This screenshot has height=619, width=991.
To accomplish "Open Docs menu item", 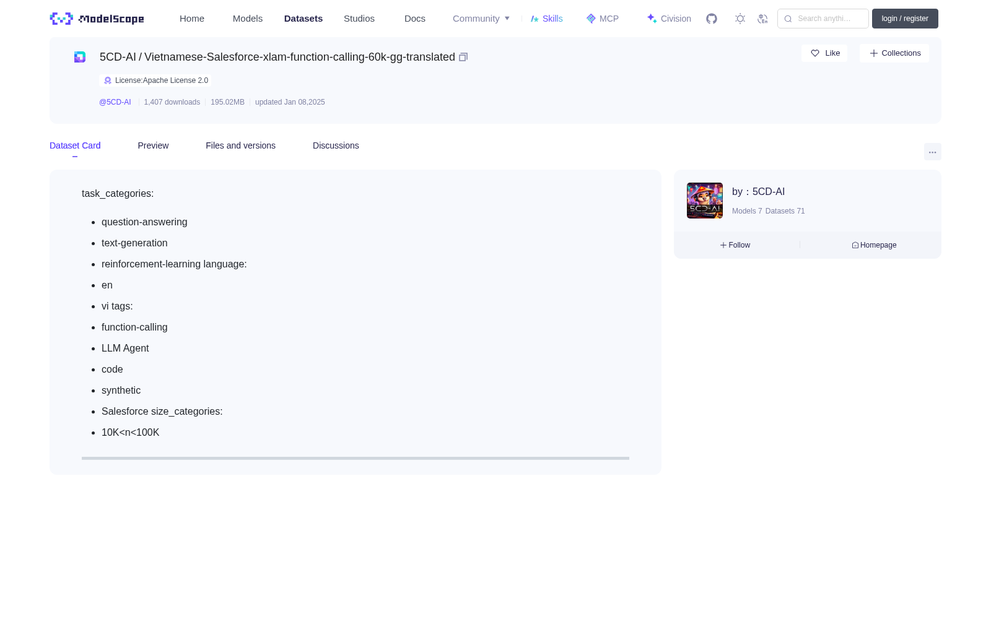I will point(415,19).
